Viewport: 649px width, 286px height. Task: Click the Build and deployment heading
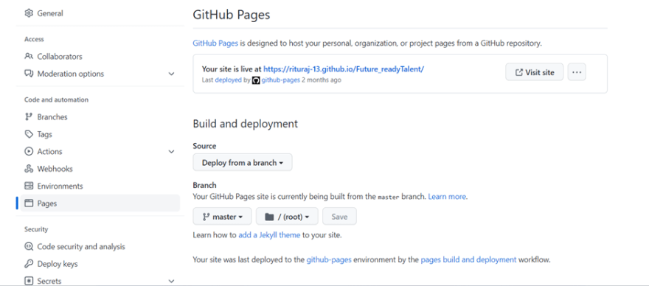pyautogui.click(x=246, y=124)
